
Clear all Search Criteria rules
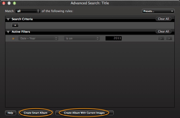tap(163, 19)
